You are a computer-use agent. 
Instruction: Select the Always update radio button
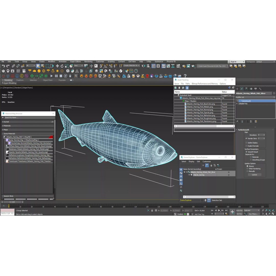247,166
